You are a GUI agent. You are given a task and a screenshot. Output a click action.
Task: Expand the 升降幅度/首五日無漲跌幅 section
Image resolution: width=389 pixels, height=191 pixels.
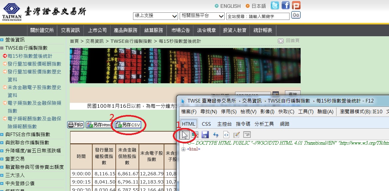[2, 151]
